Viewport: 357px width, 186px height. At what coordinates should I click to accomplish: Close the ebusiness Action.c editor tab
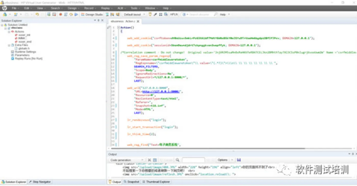pyautogui.click(x=138, y=21)
